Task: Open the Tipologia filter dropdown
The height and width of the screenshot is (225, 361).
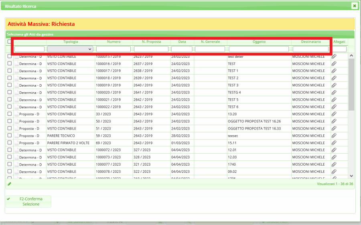Action: point(70,49)
